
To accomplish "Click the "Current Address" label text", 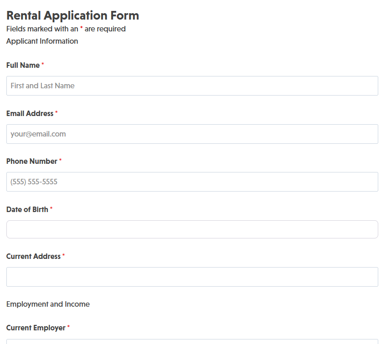I will pyautogui.click(x=33, y=256).
